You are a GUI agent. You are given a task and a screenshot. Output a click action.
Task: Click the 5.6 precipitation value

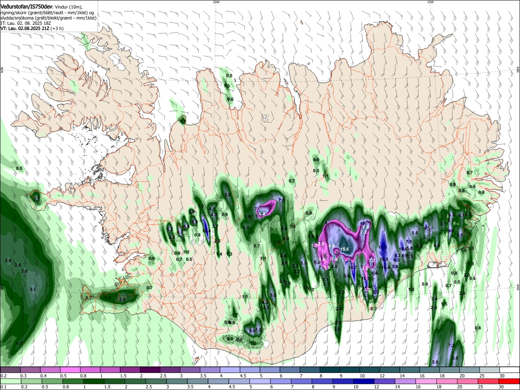tap(415, 233)
